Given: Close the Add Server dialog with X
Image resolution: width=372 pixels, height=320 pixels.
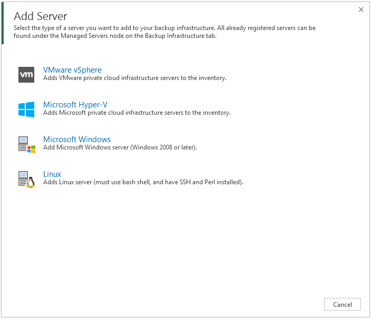Looking at the screenshot, I should (x=361, y=9).
